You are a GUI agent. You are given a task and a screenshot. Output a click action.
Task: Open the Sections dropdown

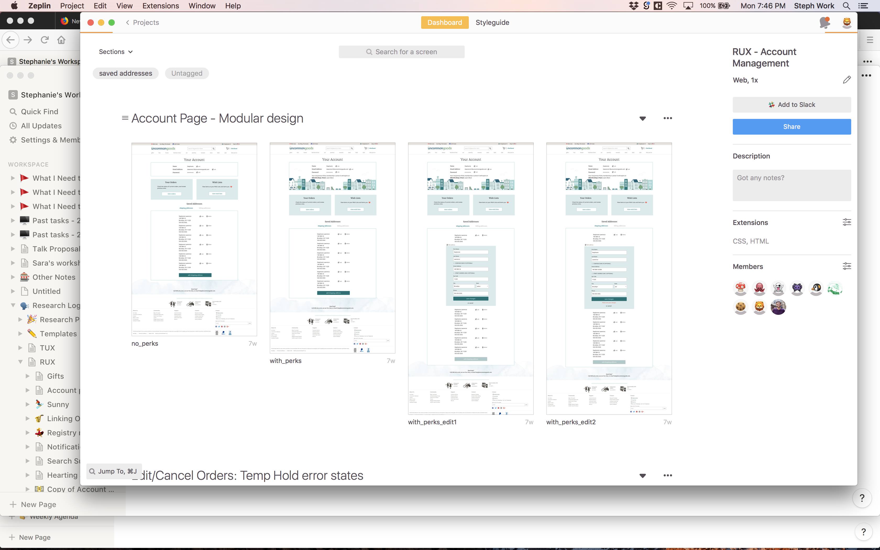(116, 52)
